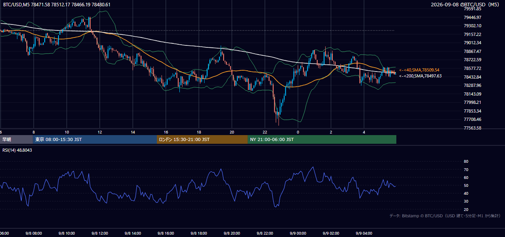The image size is (505, 237).
Task: Click the 77998.21 price axis label
Action: [x=472, y=102]
